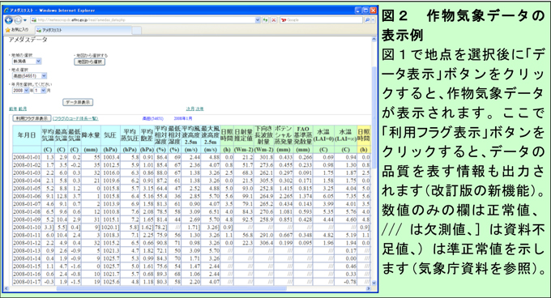Open the recent pages arrow beside Forward
551x298 pixels.
click(25, 20)
